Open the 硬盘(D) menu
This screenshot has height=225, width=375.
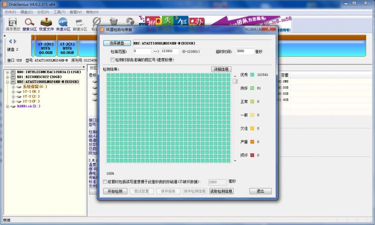(26, 12)
